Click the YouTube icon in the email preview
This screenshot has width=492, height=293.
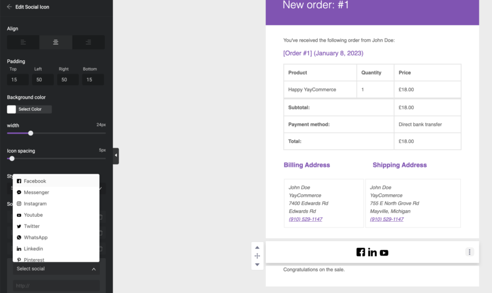384,253
